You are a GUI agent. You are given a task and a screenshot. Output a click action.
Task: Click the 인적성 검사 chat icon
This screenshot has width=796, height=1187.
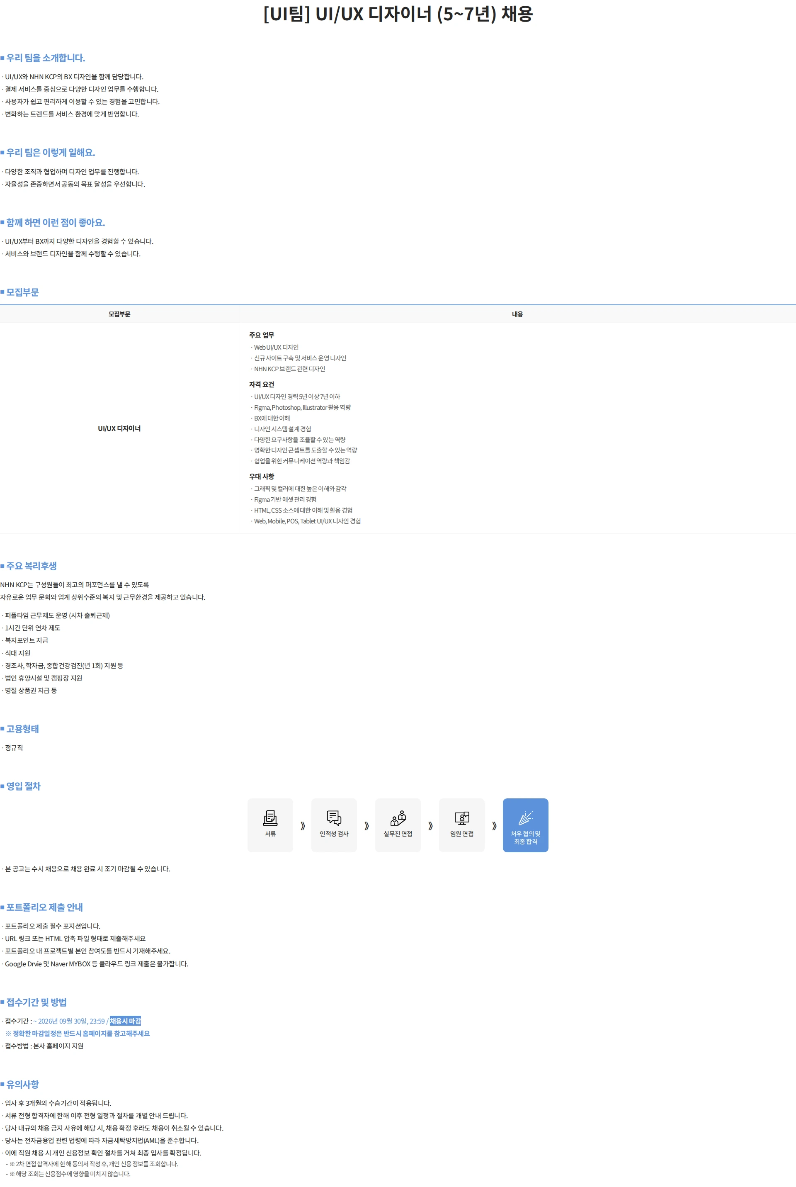[x=334, y=818]
